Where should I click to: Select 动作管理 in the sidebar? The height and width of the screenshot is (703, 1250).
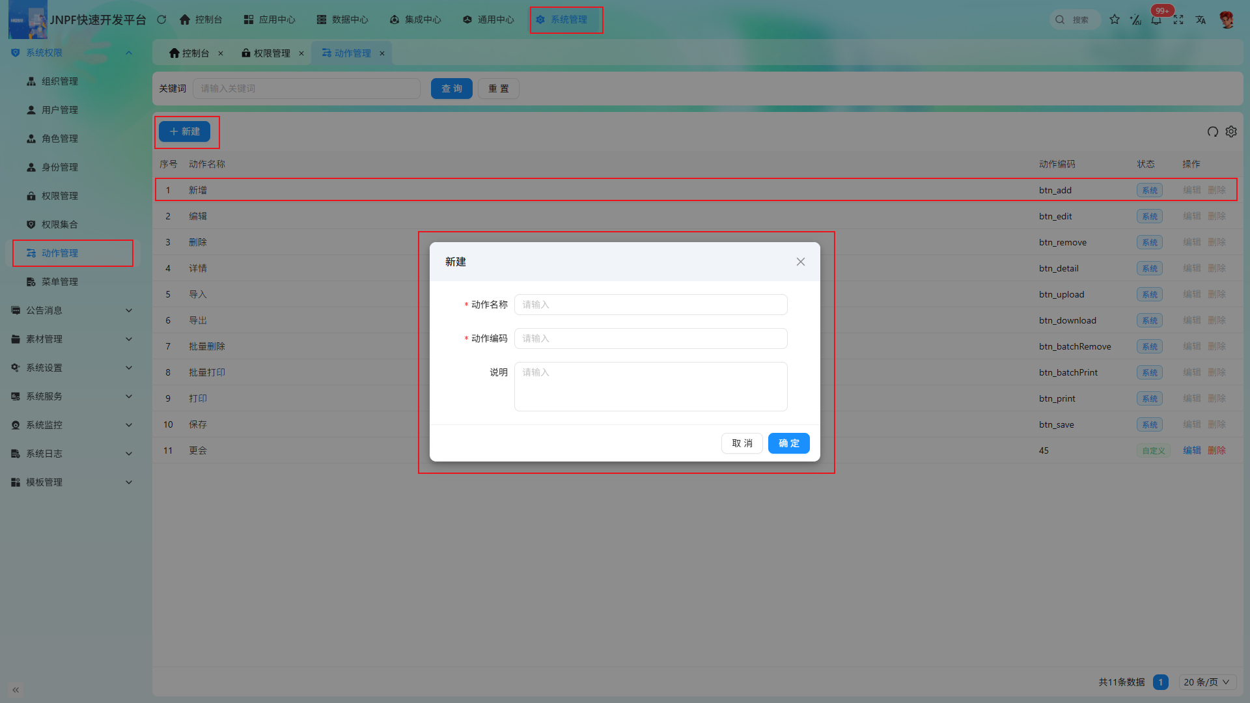click(73, 253)
